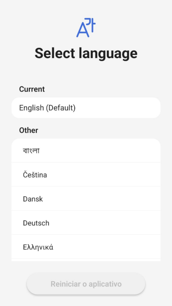Click the partially visible row below Ελληνικά
The image size is (172, 306).
pyautogui.click(x=86, y=260)
